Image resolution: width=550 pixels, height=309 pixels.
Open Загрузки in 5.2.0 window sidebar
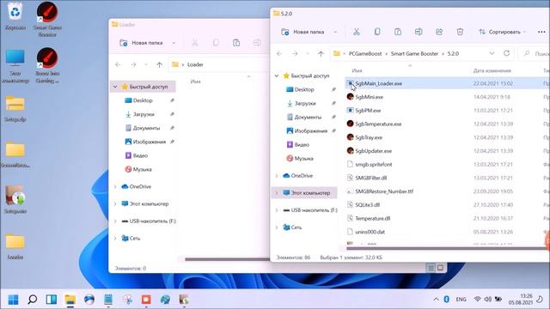coord(305,103)
